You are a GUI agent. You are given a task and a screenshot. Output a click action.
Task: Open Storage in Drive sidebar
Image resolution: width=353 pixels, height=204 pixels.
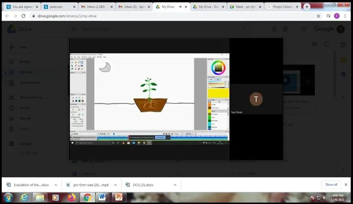(25, 144)
